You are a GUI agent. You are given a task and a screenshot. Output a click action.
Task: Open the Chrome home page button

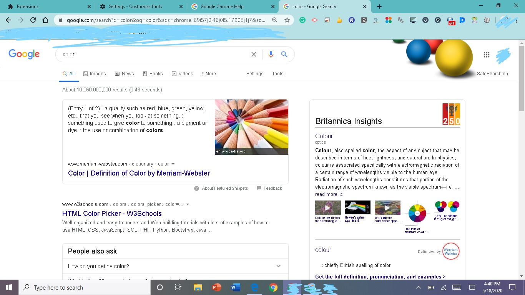45,20
